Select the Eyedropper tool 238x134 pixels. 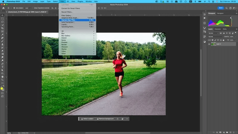(x=2, y=35)
